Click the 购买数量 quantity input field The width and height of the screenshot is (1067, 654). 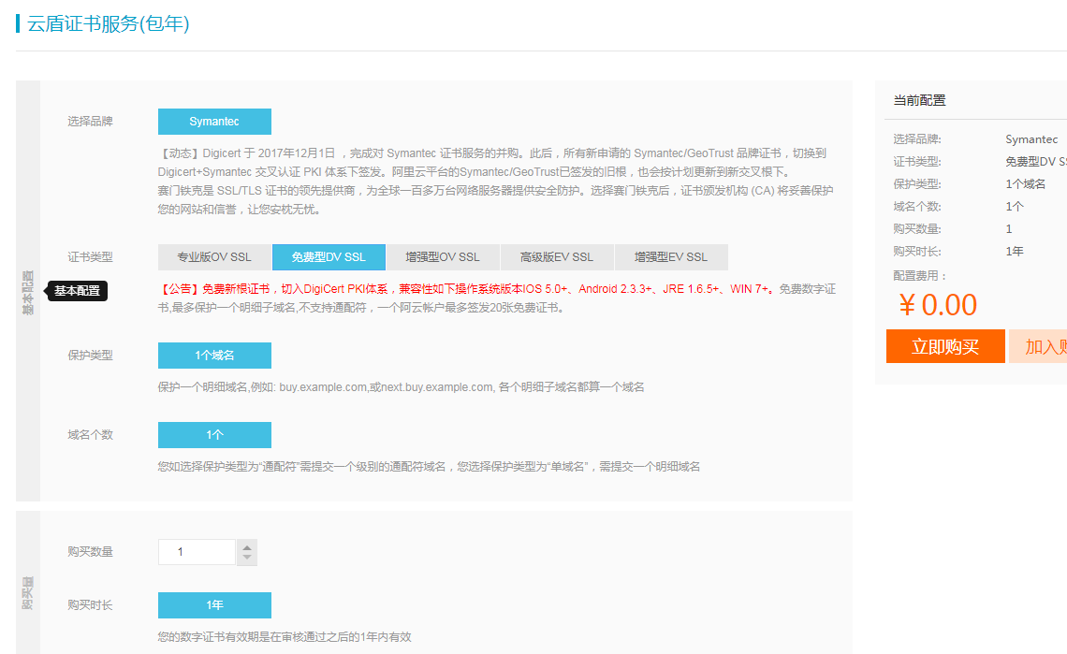pyautogui.click(x=197, y=552)
